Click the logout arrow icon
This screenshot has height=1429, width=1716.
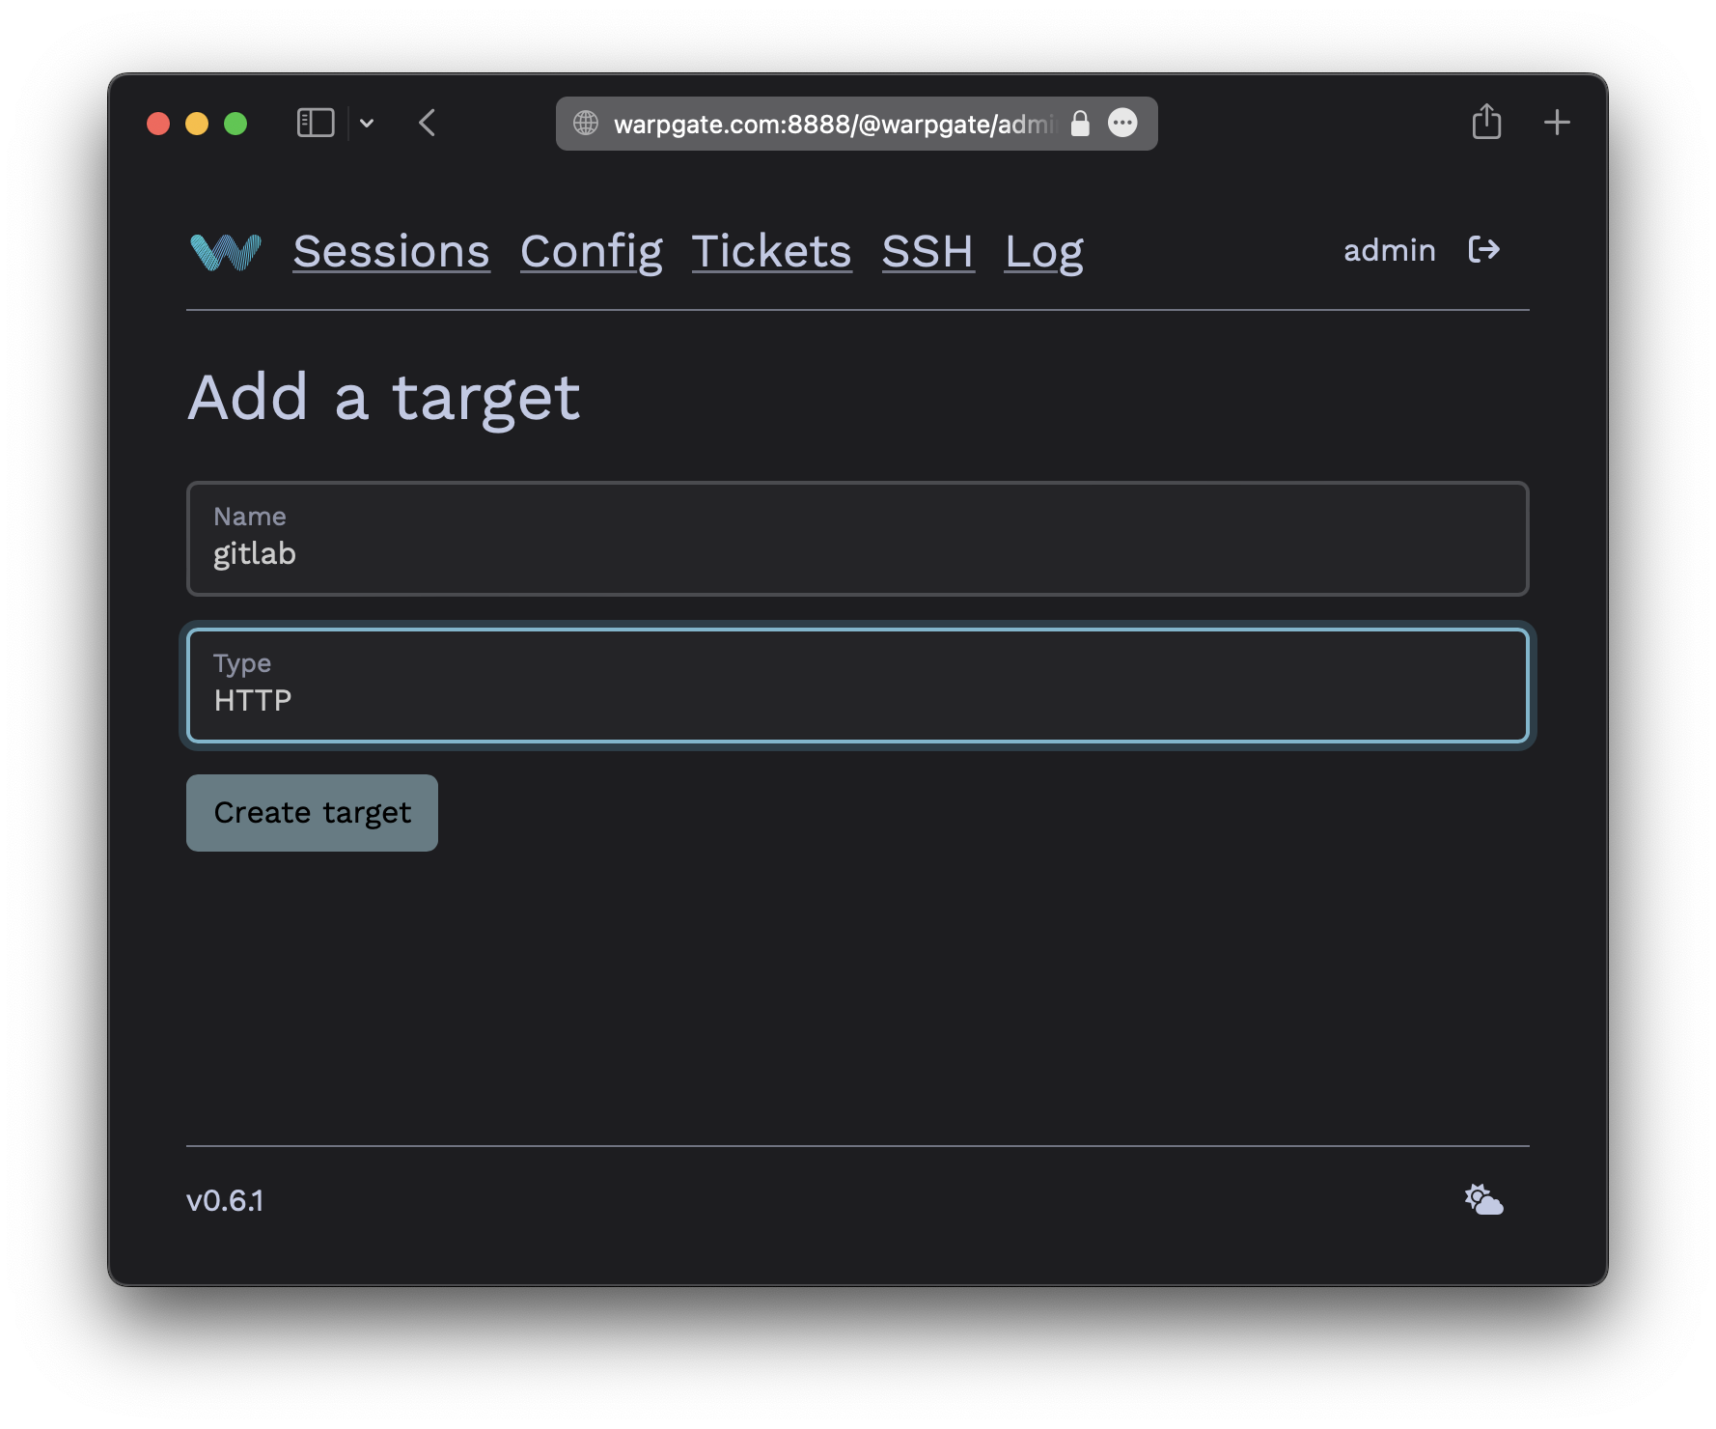(x=1483, y=250)
